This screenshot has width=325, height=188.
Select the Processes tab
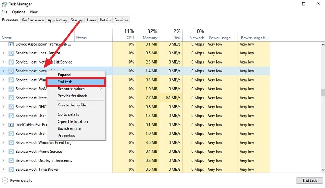pyautogui.click(x=10, y=20)
